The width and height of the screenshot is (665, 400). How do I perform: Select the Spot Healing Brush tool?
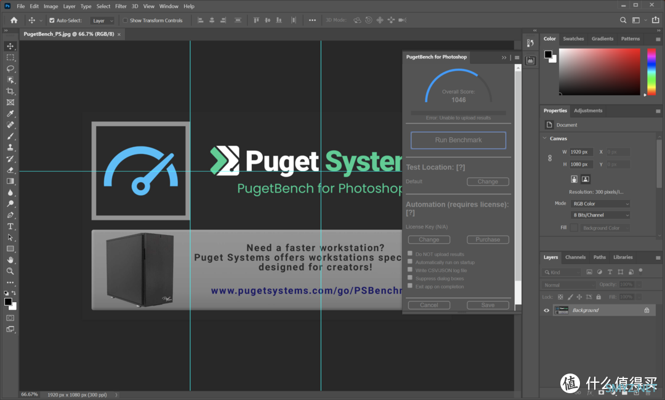pos(10,125)
